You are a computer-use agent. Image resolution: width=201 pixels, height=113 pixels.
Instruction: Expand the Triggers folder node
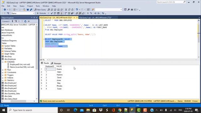(3, 75)
